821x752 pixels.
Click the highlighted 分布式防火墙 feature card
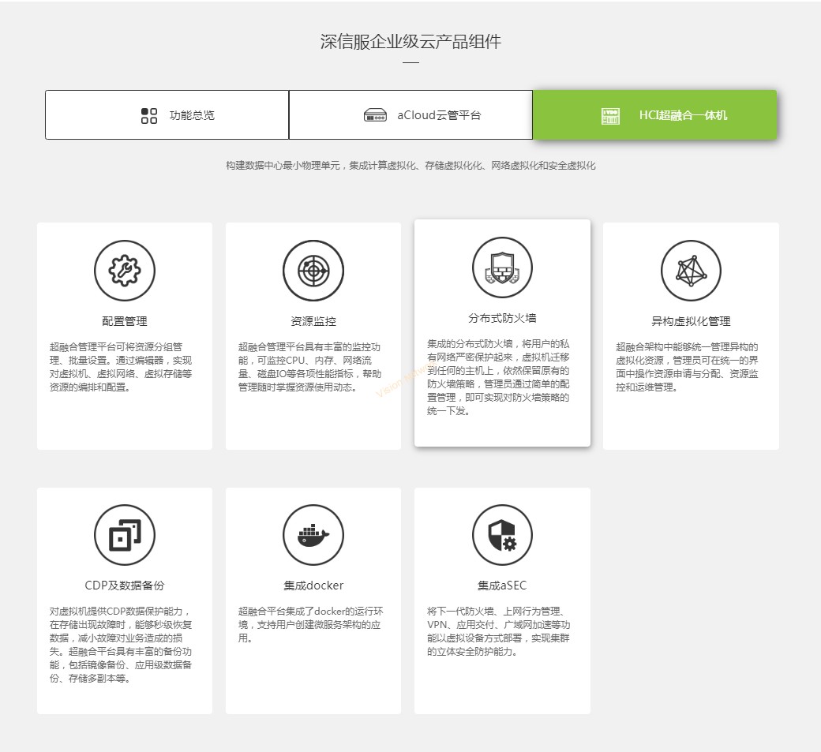point(502,332)
